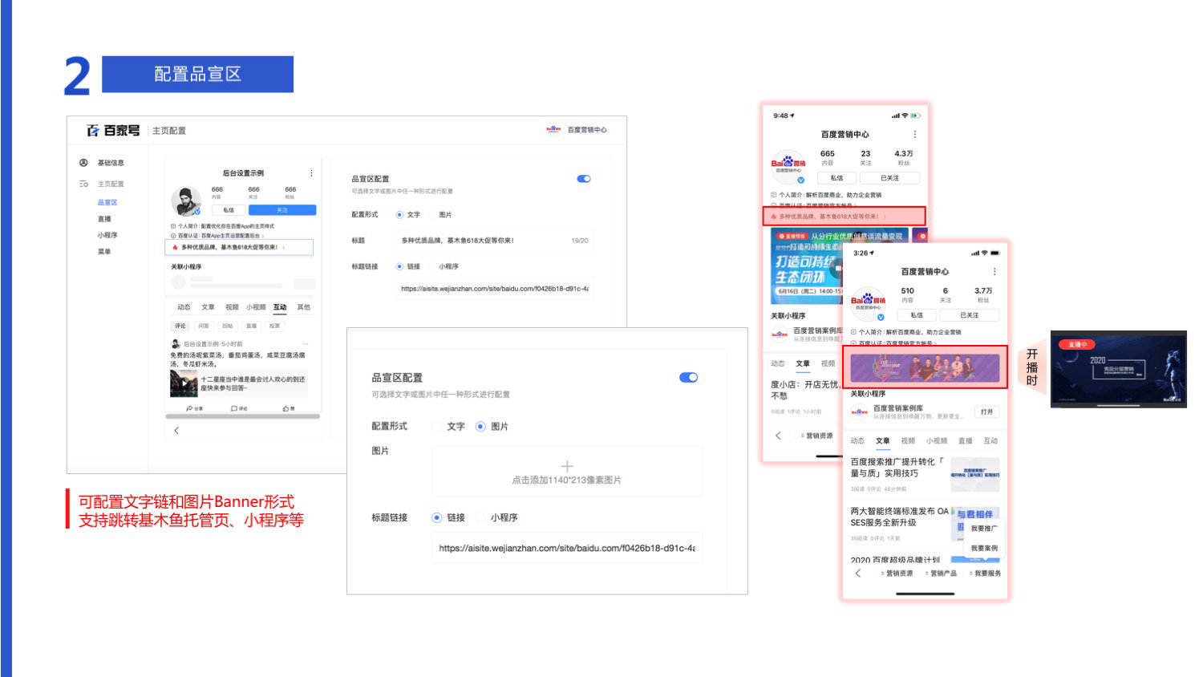Click plus to add 1140*213 image

click(567, 466)
